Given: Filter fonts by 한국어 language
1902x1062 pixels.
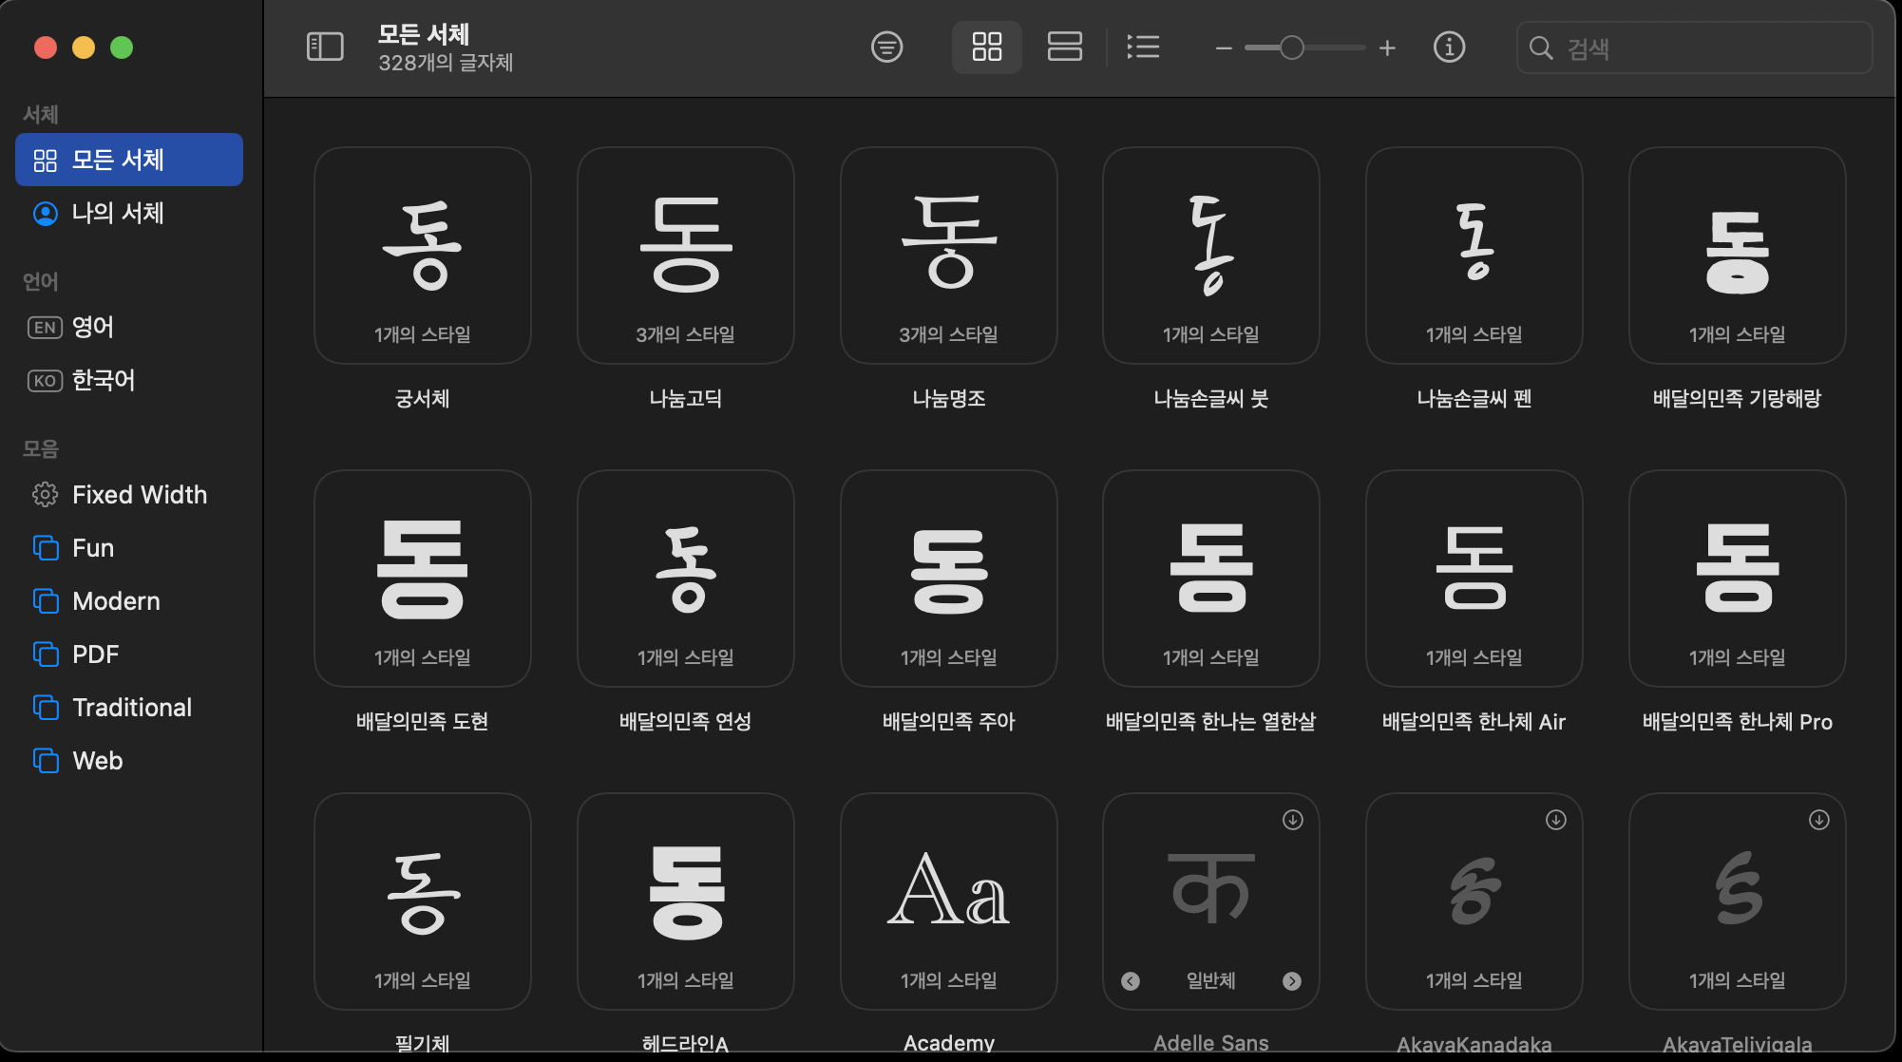Looking at the screenshot, I should [129, 380].
